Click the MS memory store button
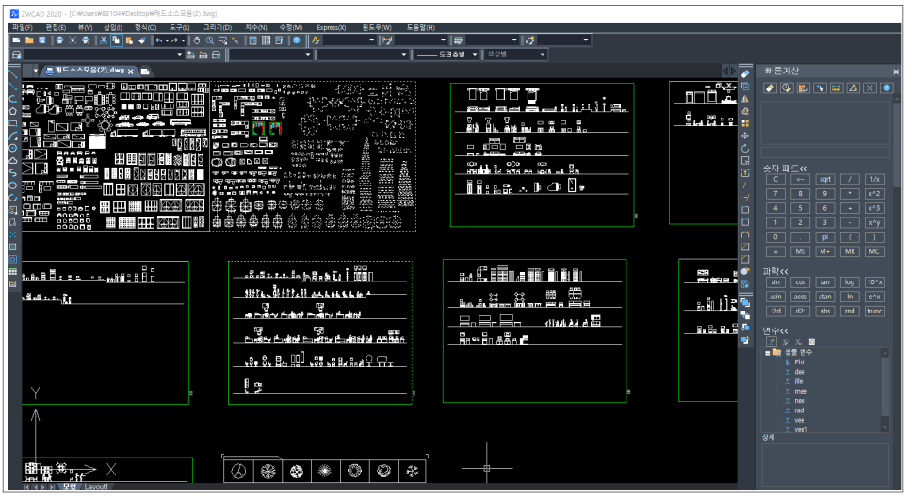This screenshot has width=910, height=498. pos(801,251)
